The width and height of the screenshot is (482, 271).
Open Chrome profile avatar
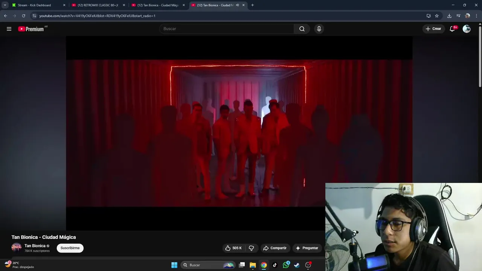[x=467, y=16]
